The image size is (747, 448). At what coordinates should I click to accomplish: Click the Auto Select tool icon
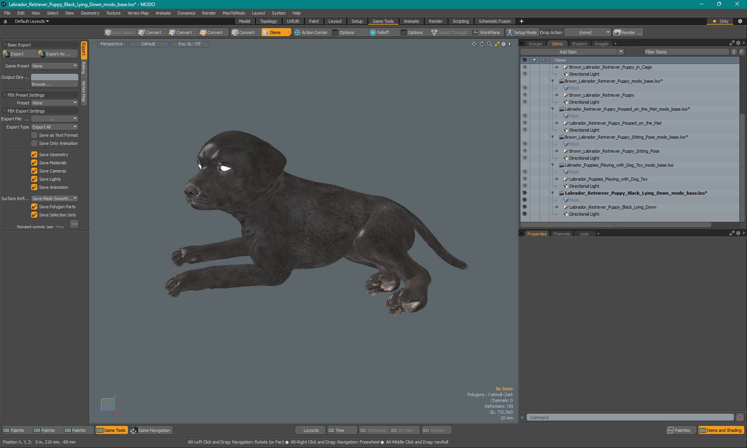pyautogui.click(x=108, y=32)
